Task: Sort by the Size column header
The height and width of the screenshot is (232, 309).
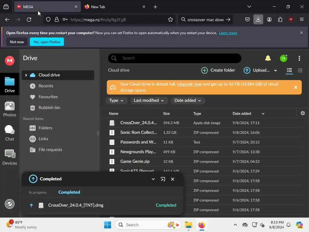Action: 166,114
